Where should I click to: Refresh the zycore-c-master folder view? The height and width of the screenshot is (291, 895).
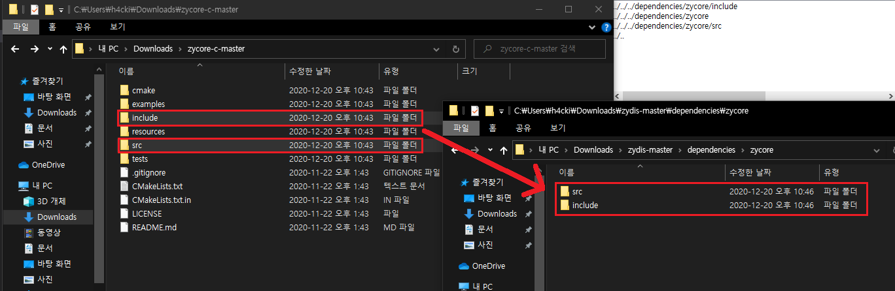[455, 49]
